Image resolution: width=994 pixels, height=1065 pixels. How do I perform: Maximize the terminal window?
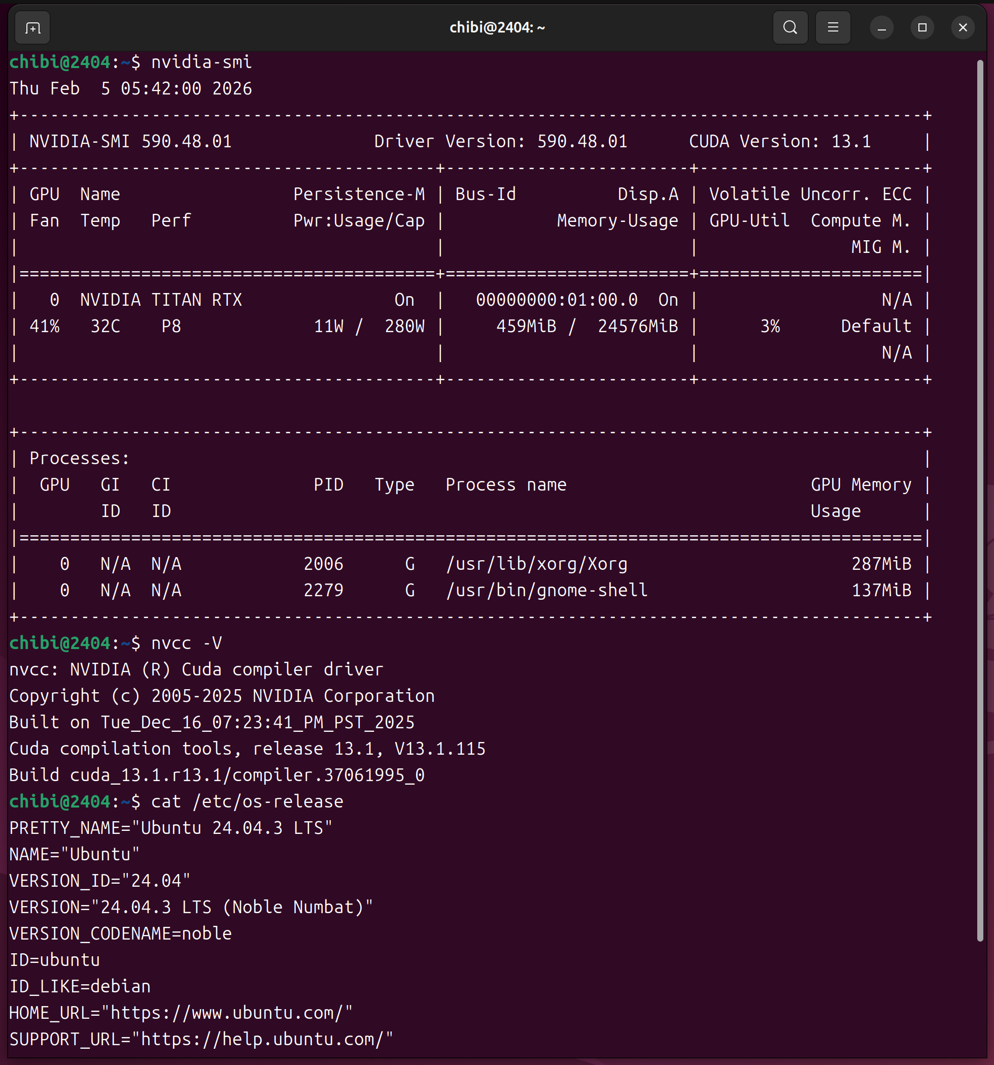(x=922, y=27)
